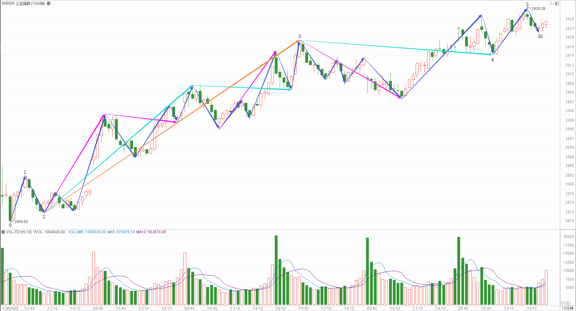Click the 12月04日 date on time axis
Image resolution: width=576 pixels, height=311 pixels.
click(x=10, y=309)
